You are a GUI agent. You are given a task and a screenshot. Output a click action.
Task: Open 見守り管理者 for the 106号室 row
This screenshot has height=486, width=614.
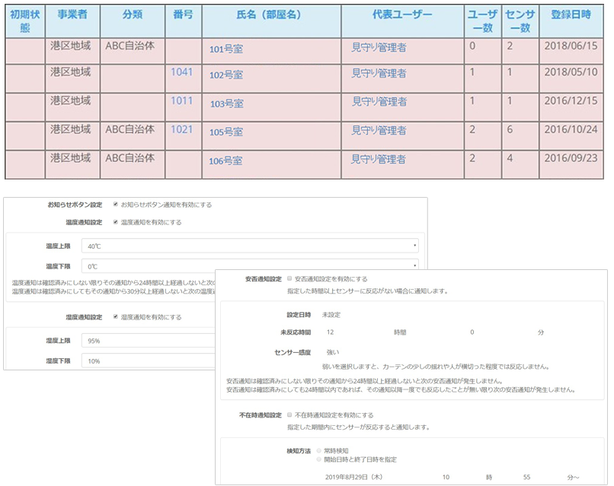(x=378, y=160)
